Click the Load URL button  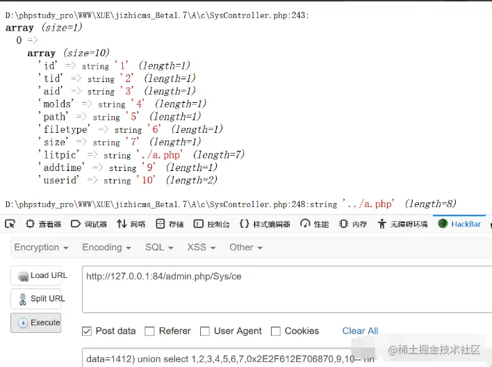coord(35,276)
